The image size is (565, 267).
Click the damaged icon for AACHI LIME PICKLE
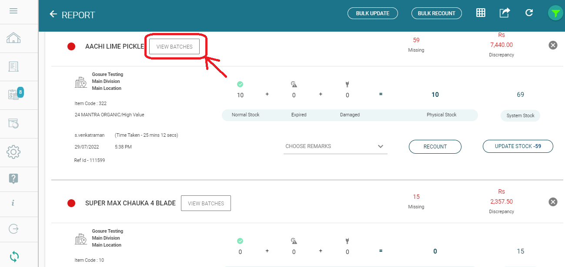347,84
